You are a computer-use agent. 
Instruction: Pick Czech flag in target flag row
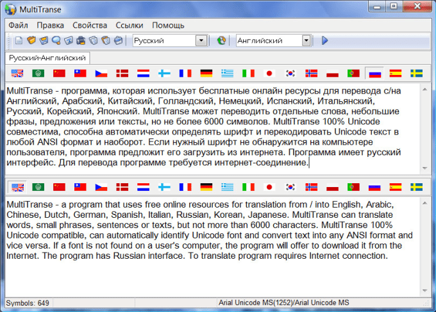click(x=101, y=187)
